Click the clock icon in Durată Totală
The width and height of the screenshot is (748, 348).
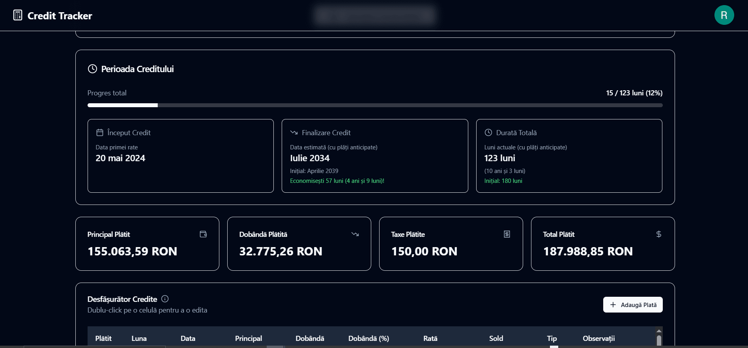488,133
